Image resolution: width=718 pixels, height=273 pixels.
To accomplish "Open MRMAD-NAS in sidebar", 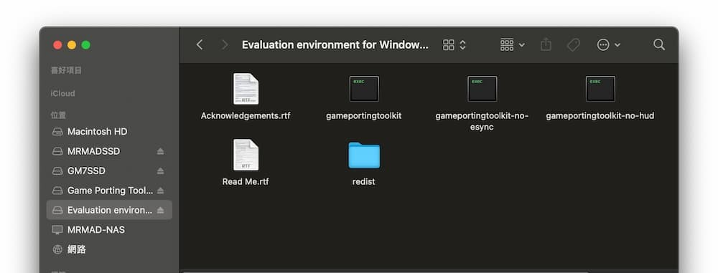I will pyautogui.click(x=109, y=229).
